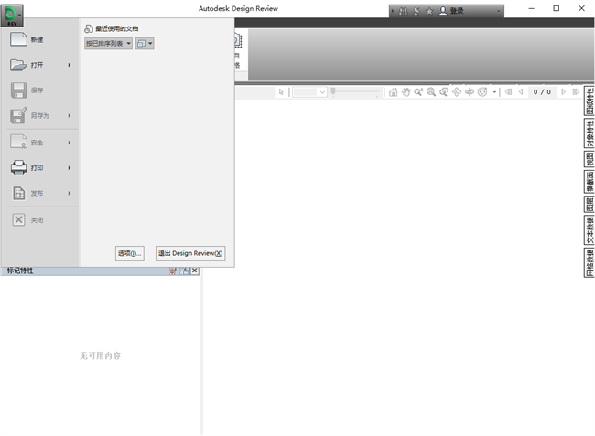Expand the submenu arrow beside 发布
The image size is (595, 436).
click(70, 193)
